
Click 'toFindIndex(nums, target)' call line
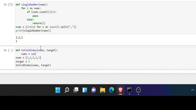33,65
